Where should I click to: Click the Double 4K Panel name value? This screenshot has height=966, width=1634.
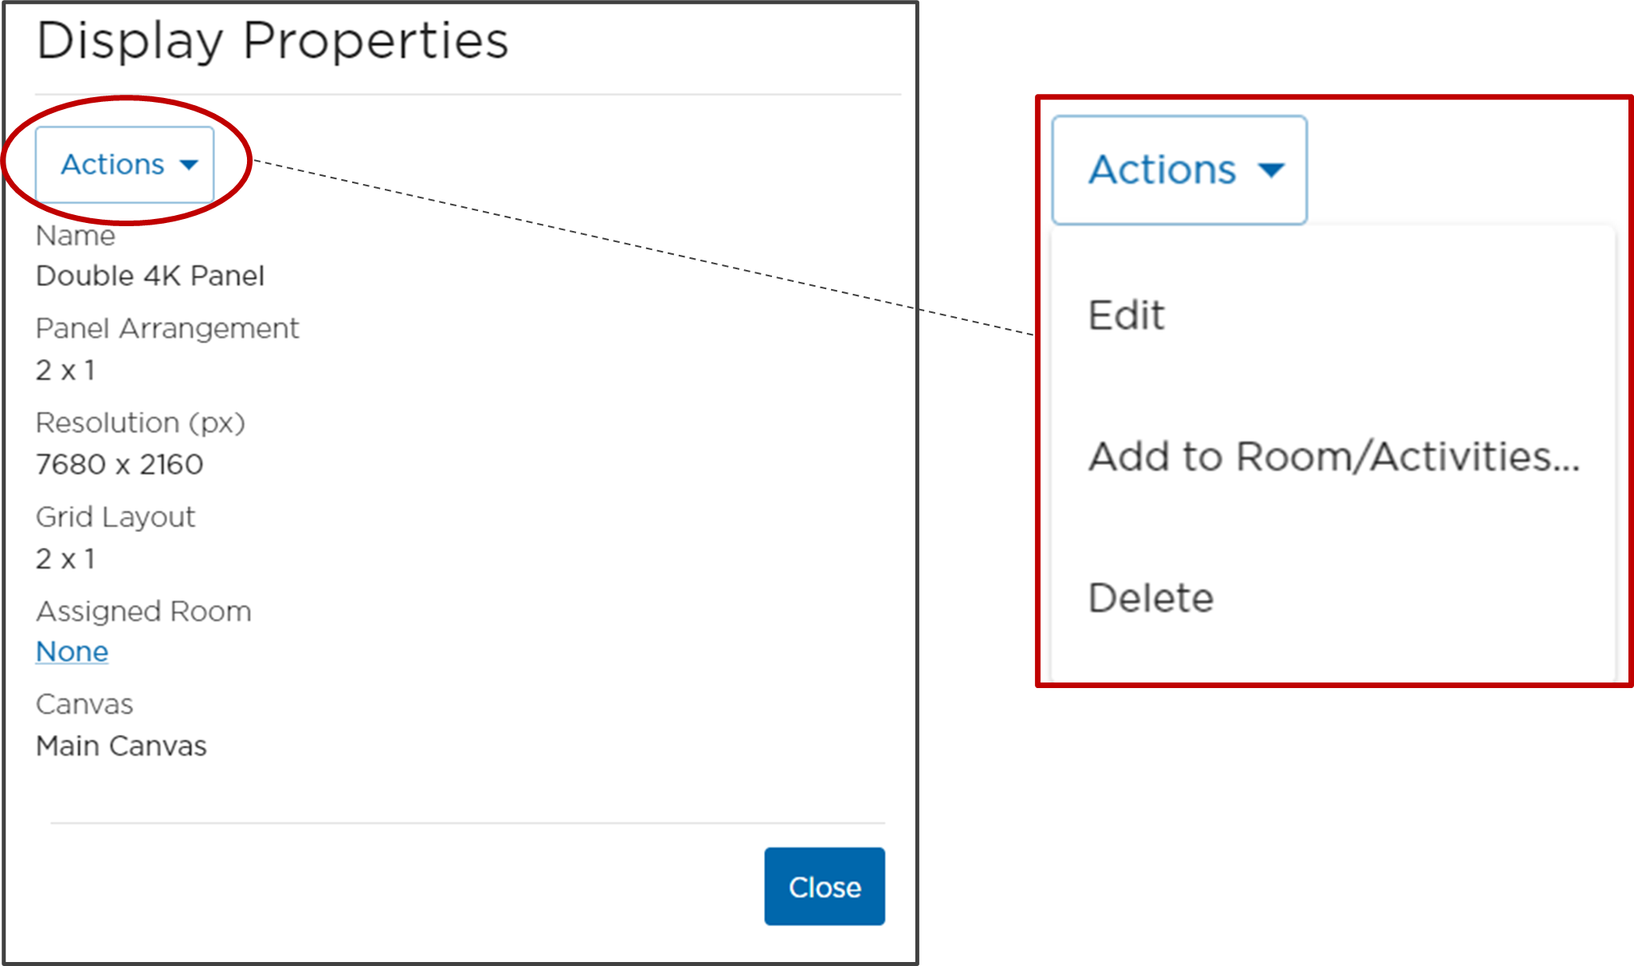pos(150,276)
